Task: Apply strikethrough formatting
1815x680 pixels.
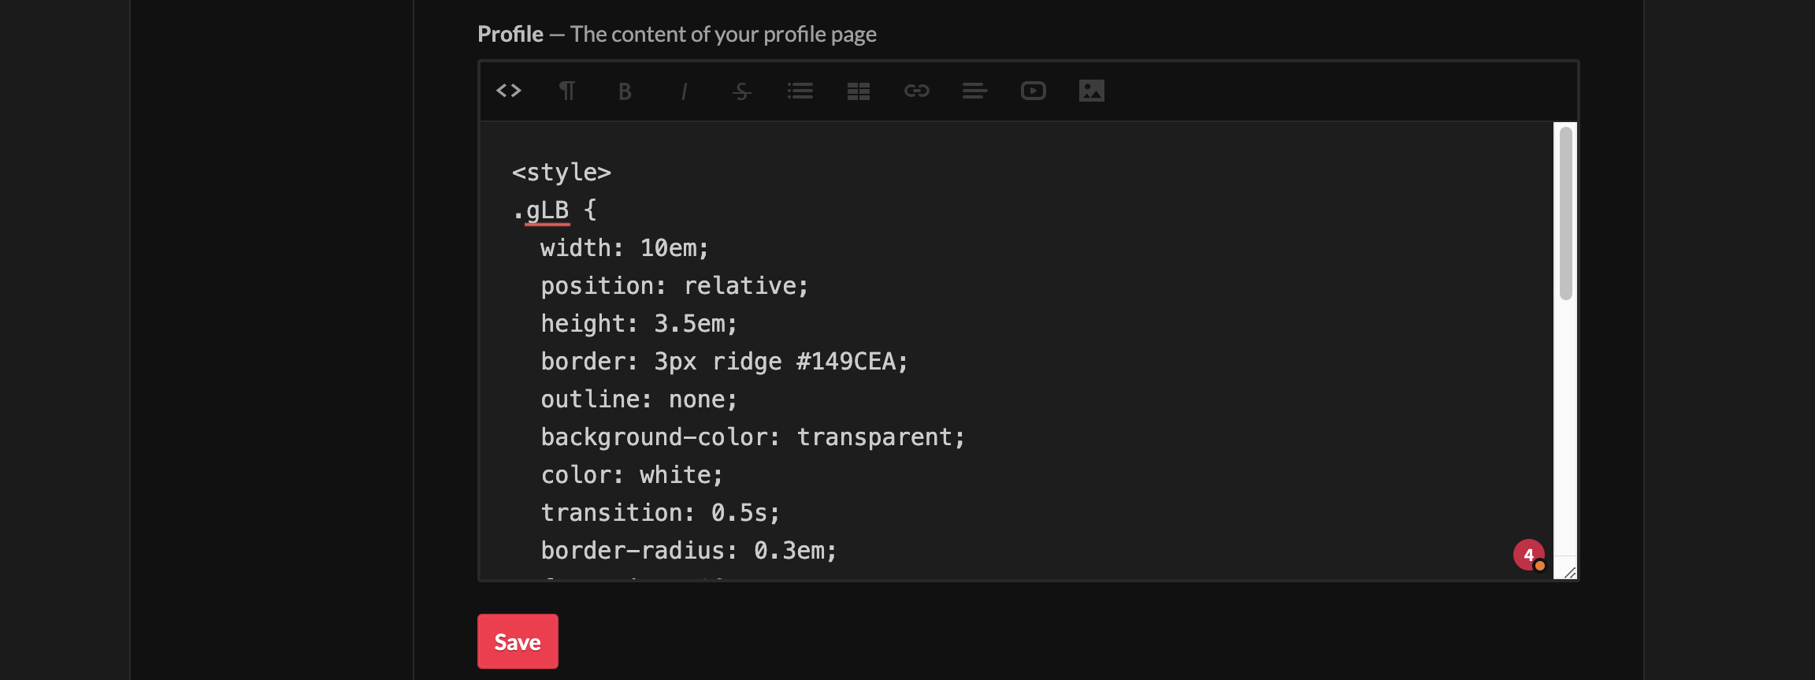Action: pos(741,91)
